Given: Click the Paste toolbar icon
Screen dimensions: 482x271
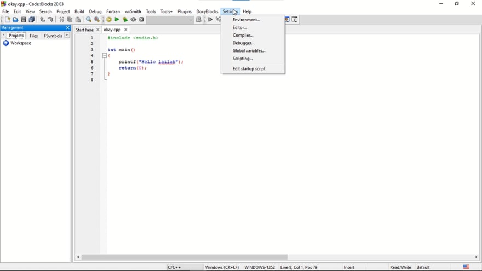Looking at the screenshot, I should pos(78,20).
